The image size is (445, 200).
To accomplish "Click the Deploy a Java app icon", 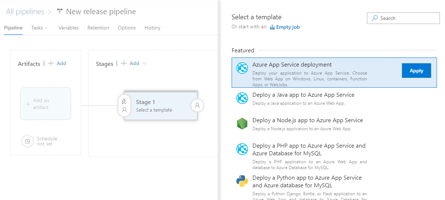I will point(242,98).
